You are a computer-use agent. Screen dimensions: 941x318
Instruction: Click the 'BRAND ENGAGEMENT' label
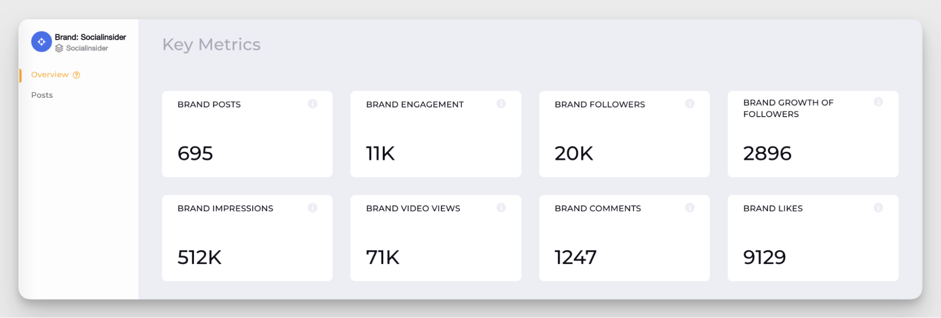415,104
